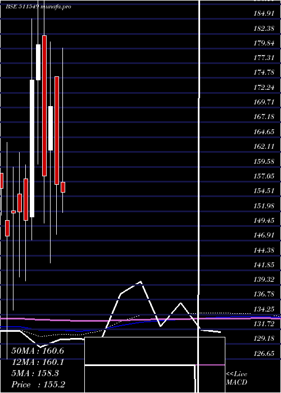Select the tallest white candlestick body
The width and height of the screenshot is (281, 393).
[x=32, y=148]
